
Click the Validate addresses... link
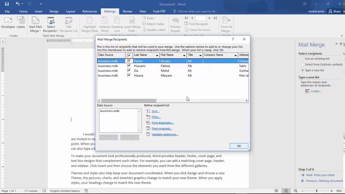pyautogui.click(x=165, y=134)
